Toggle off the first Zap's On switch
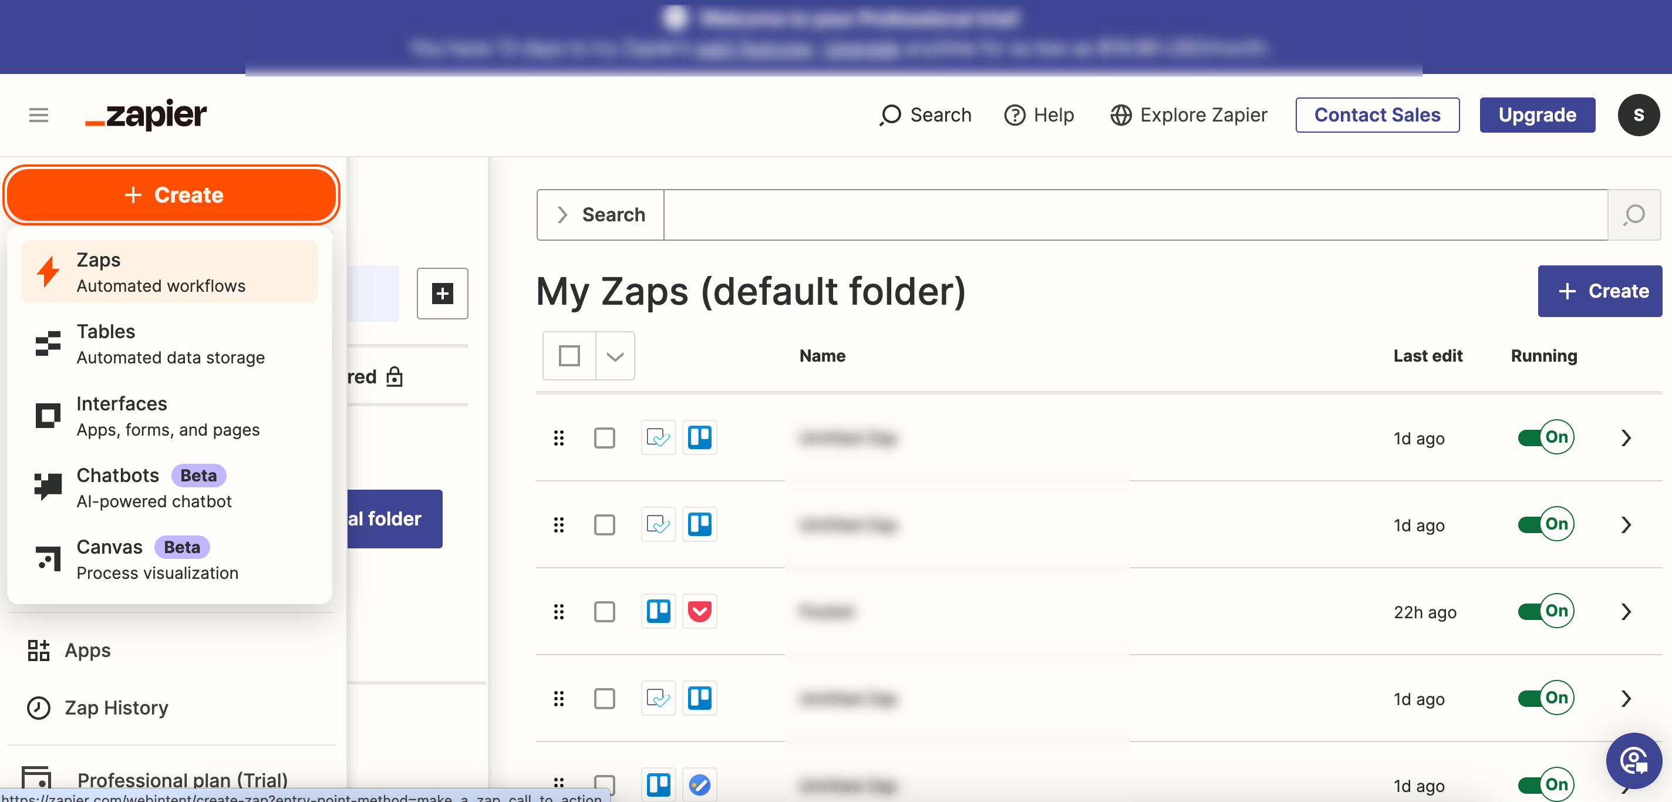The width and height of the screenshot is (1672, 802). [1545, 437]
